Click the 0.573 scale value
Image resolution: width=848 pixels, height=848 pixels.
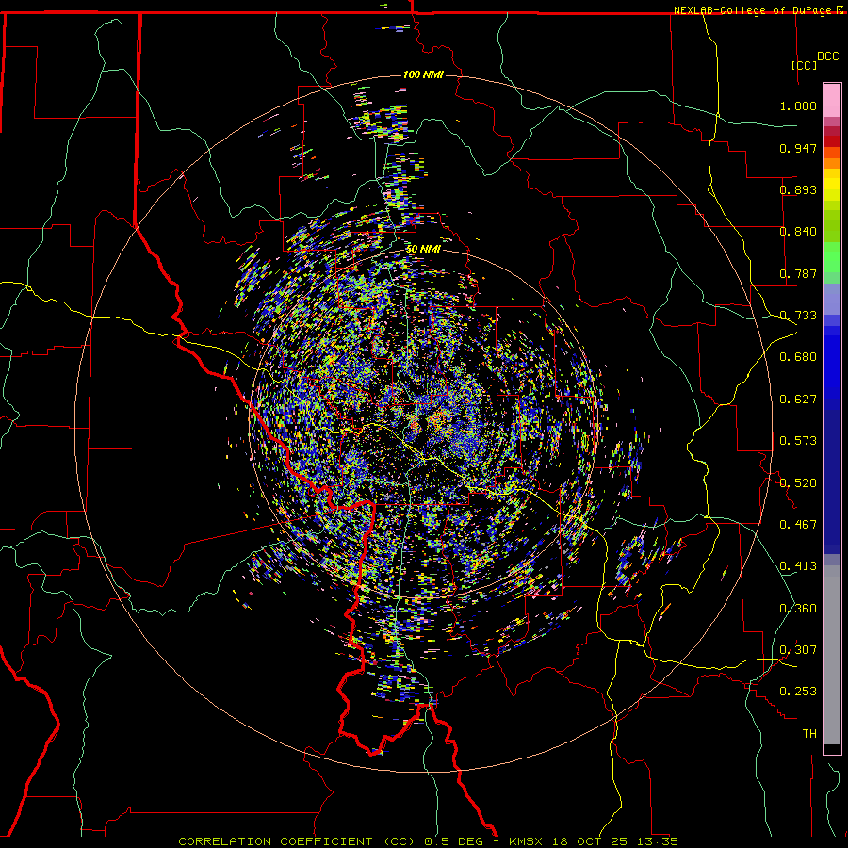(x=798, y=441)
